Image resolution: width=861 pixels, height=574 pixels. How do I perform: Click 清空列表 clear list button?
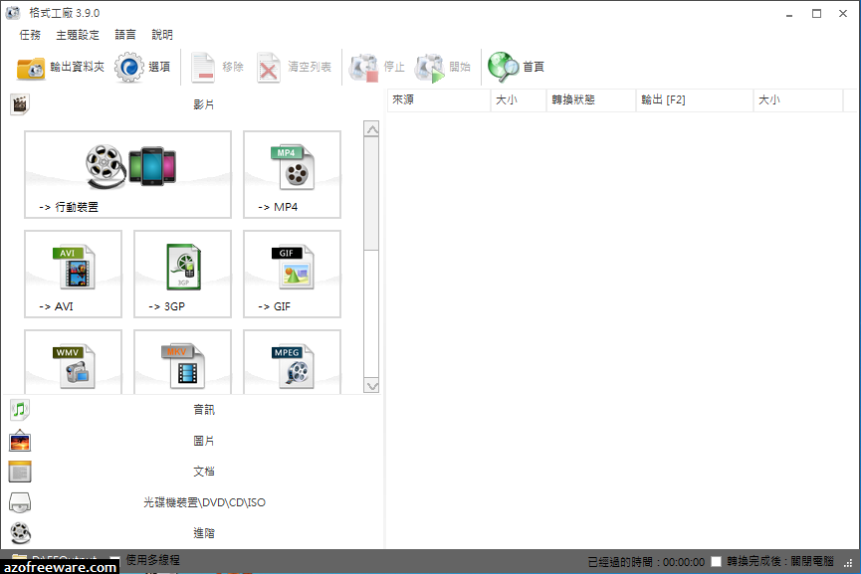coord(294,67)
